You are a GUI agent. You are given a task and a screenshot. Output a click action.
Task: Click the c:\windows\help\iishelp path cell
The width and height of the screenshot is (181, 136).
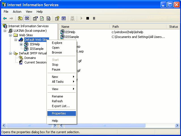[127, 32]
